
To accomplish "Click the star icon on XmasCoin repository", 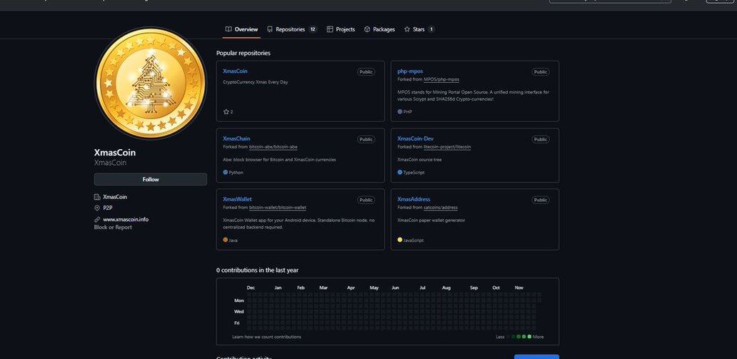I will click(226, 112).
